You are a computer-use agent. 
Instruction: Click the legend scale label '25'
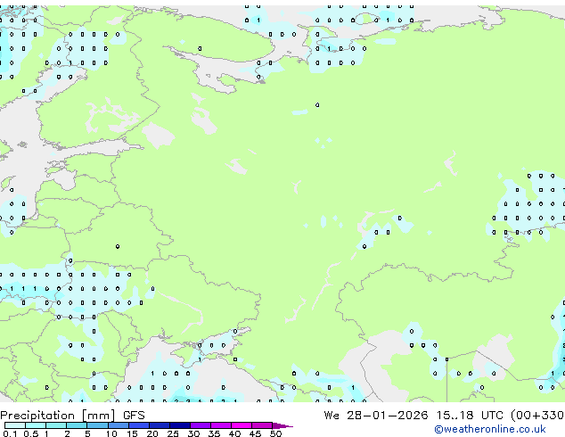pos(173,433)
